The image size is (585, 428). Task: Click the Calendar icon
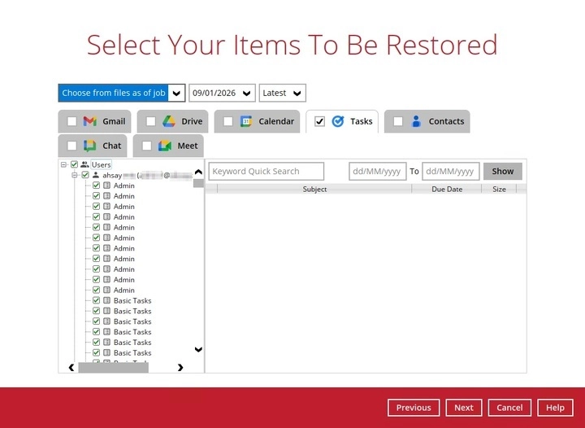pyautogui.click(x=246, y=121)
